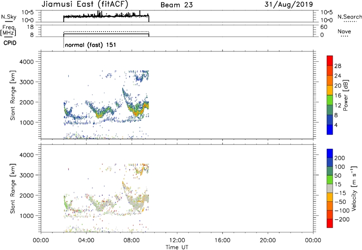Click the '16:00' time axis label
Image resolution: width=362 pixels, height=250 pixels.
222,241
